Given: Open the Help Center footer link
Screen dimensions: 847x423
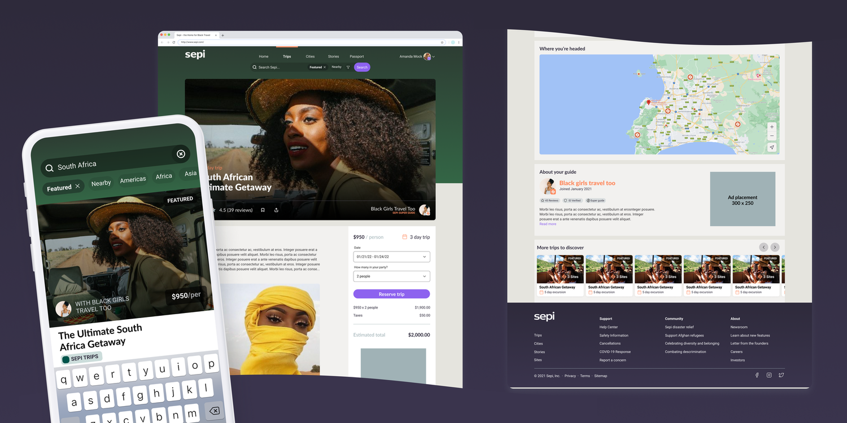Looking at the screenshot, I should [609, 327].
